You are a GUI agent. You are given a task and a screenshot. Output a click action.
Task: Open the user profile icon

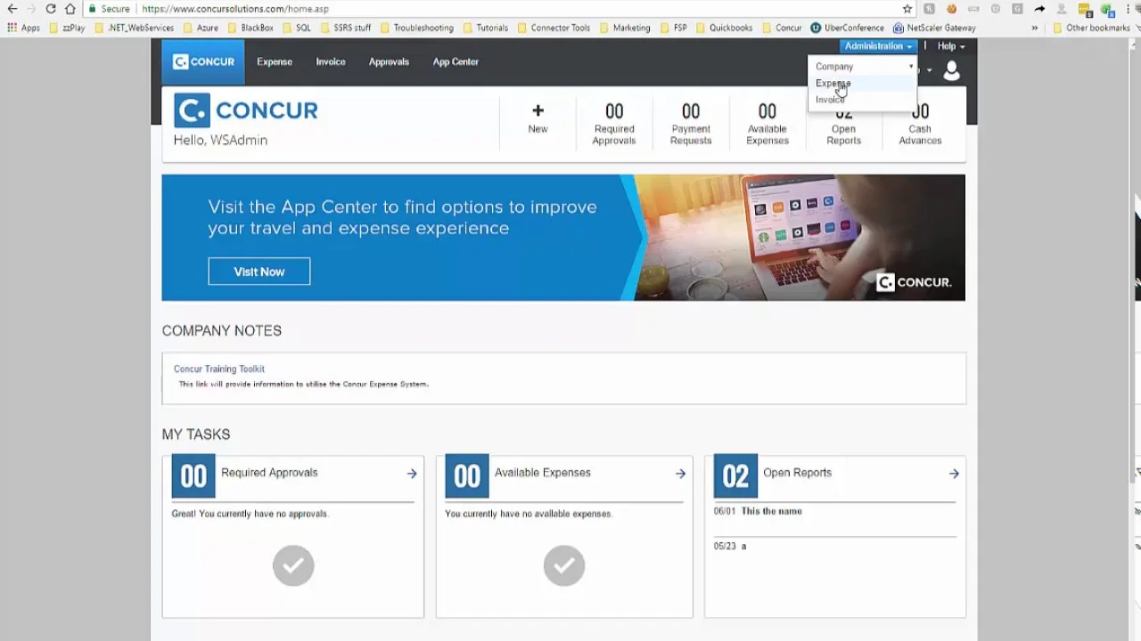click(x=951, y=71)
